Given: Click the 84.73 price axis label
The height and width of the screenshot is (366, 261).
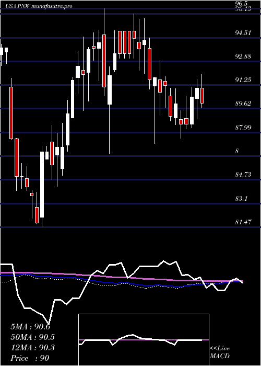Looking at the screenshot, I should pos(243,174).
